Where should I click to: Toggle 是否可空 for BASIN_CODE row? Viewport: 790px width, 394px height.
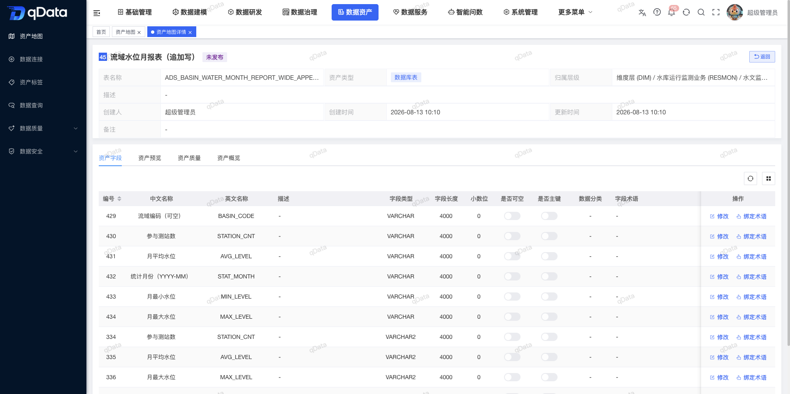point(512,216)
